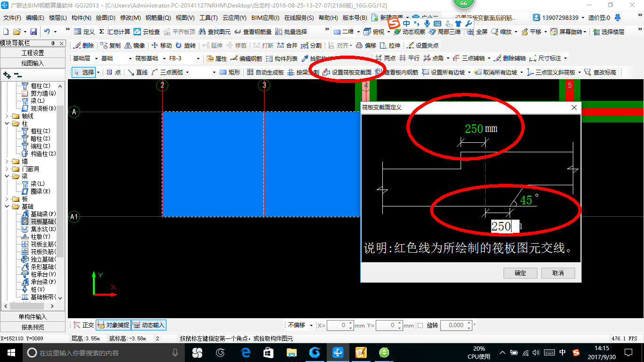Open 属性 properties panel
Viewport: 644px width, 362px height.
pyautogui.click(x=216, y=58)
